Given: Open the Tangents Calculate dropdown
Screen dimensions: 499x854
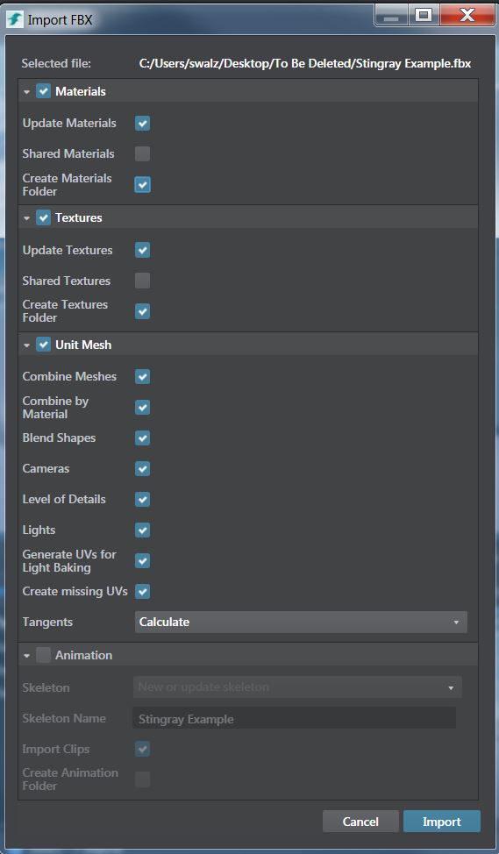Looking at the screenshot, I should coord(301,622).
